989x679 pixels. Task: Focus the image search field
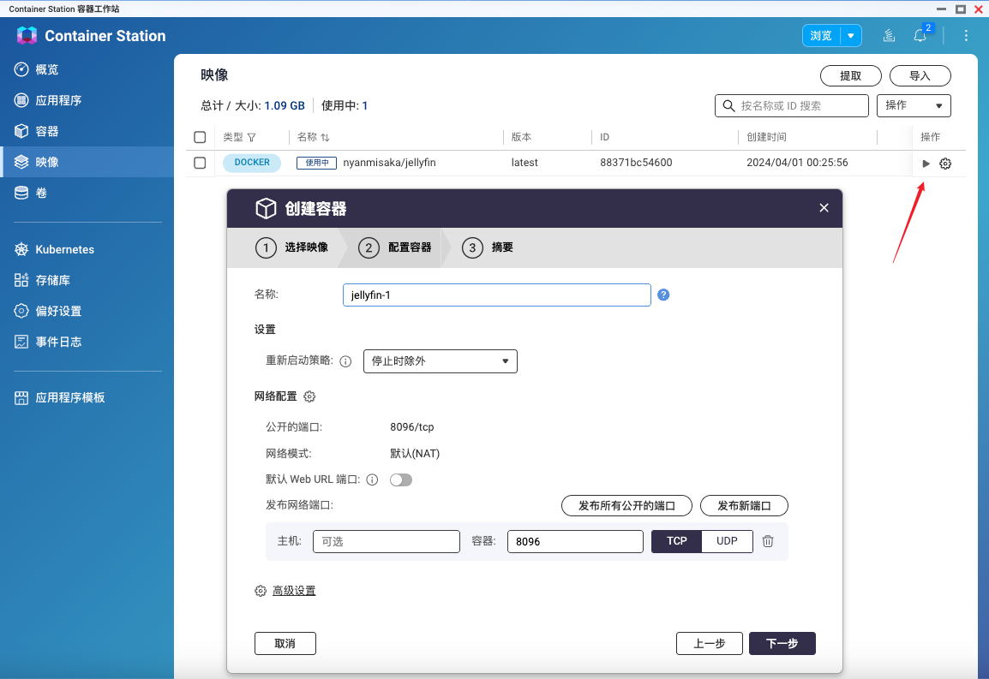tap(792, 106)
